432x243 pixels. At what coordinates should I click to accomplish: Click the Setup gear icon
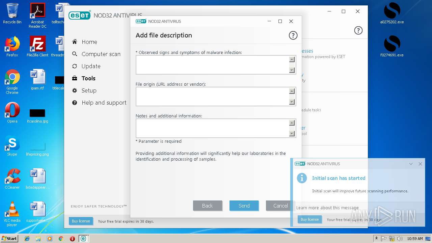click(75, 90)
